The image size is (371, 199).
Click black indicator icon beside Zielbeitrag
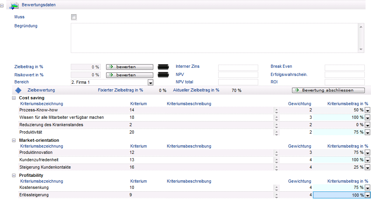pos(163,67)
